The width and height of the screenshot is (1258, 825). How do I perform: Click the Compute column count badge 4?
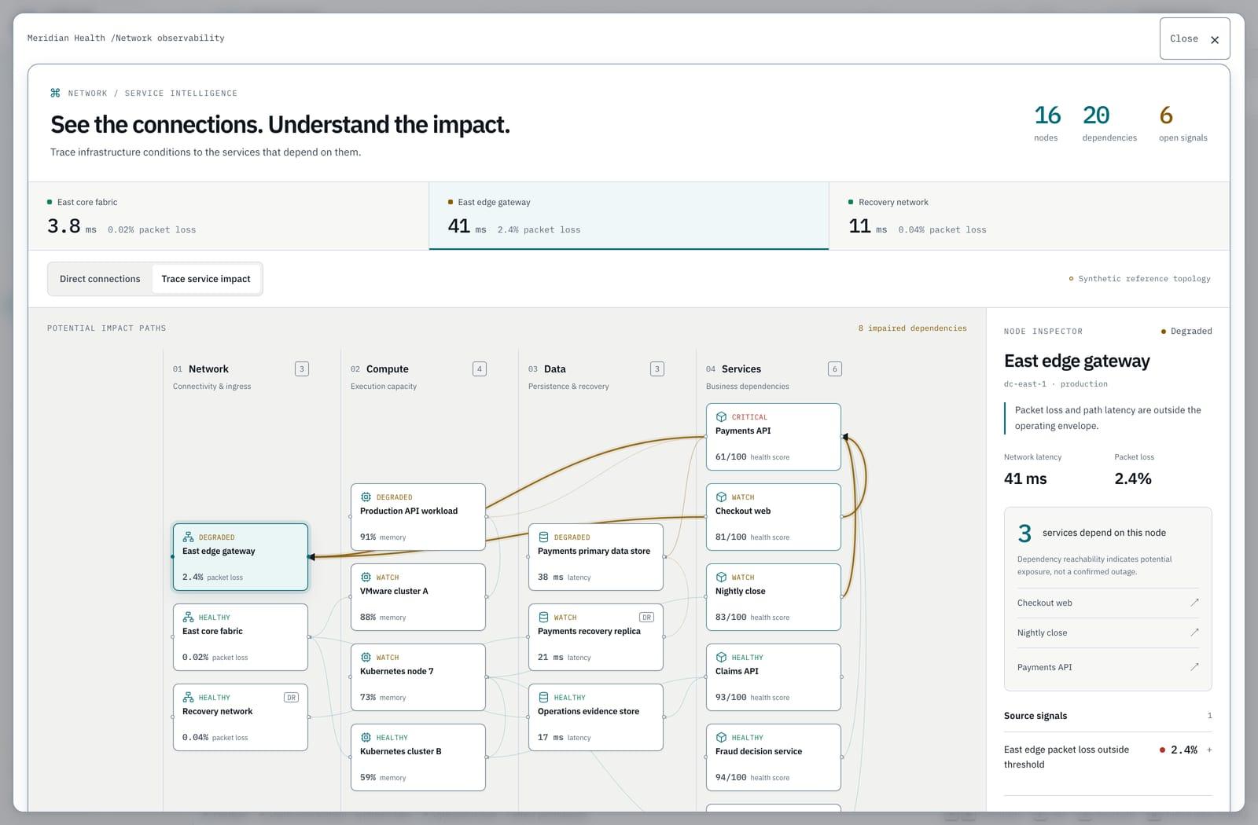pyautogui.click(x=480, y=368)
